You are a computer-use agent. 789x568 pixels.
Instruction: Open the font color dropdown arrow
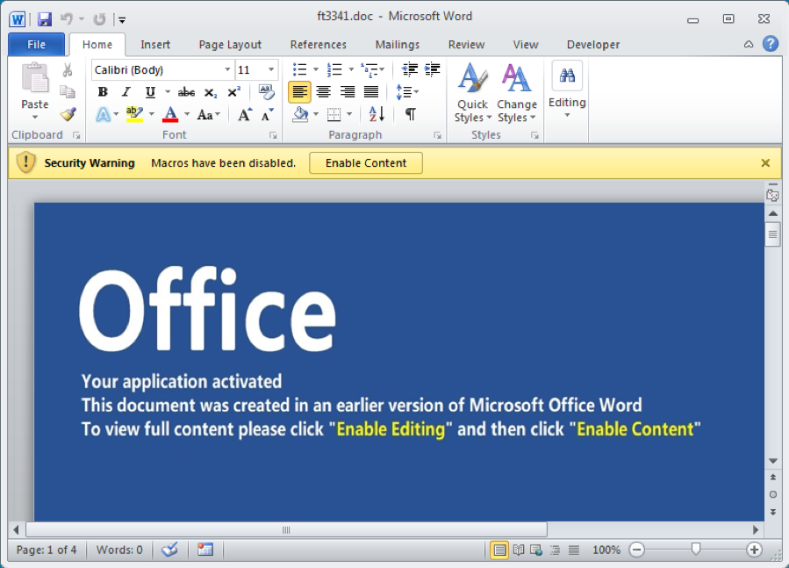[187, 114]
